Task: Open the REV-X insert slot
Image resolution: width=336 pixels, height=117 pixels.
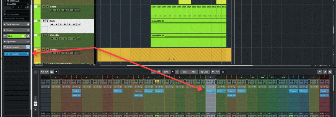Action: point(231,95)
